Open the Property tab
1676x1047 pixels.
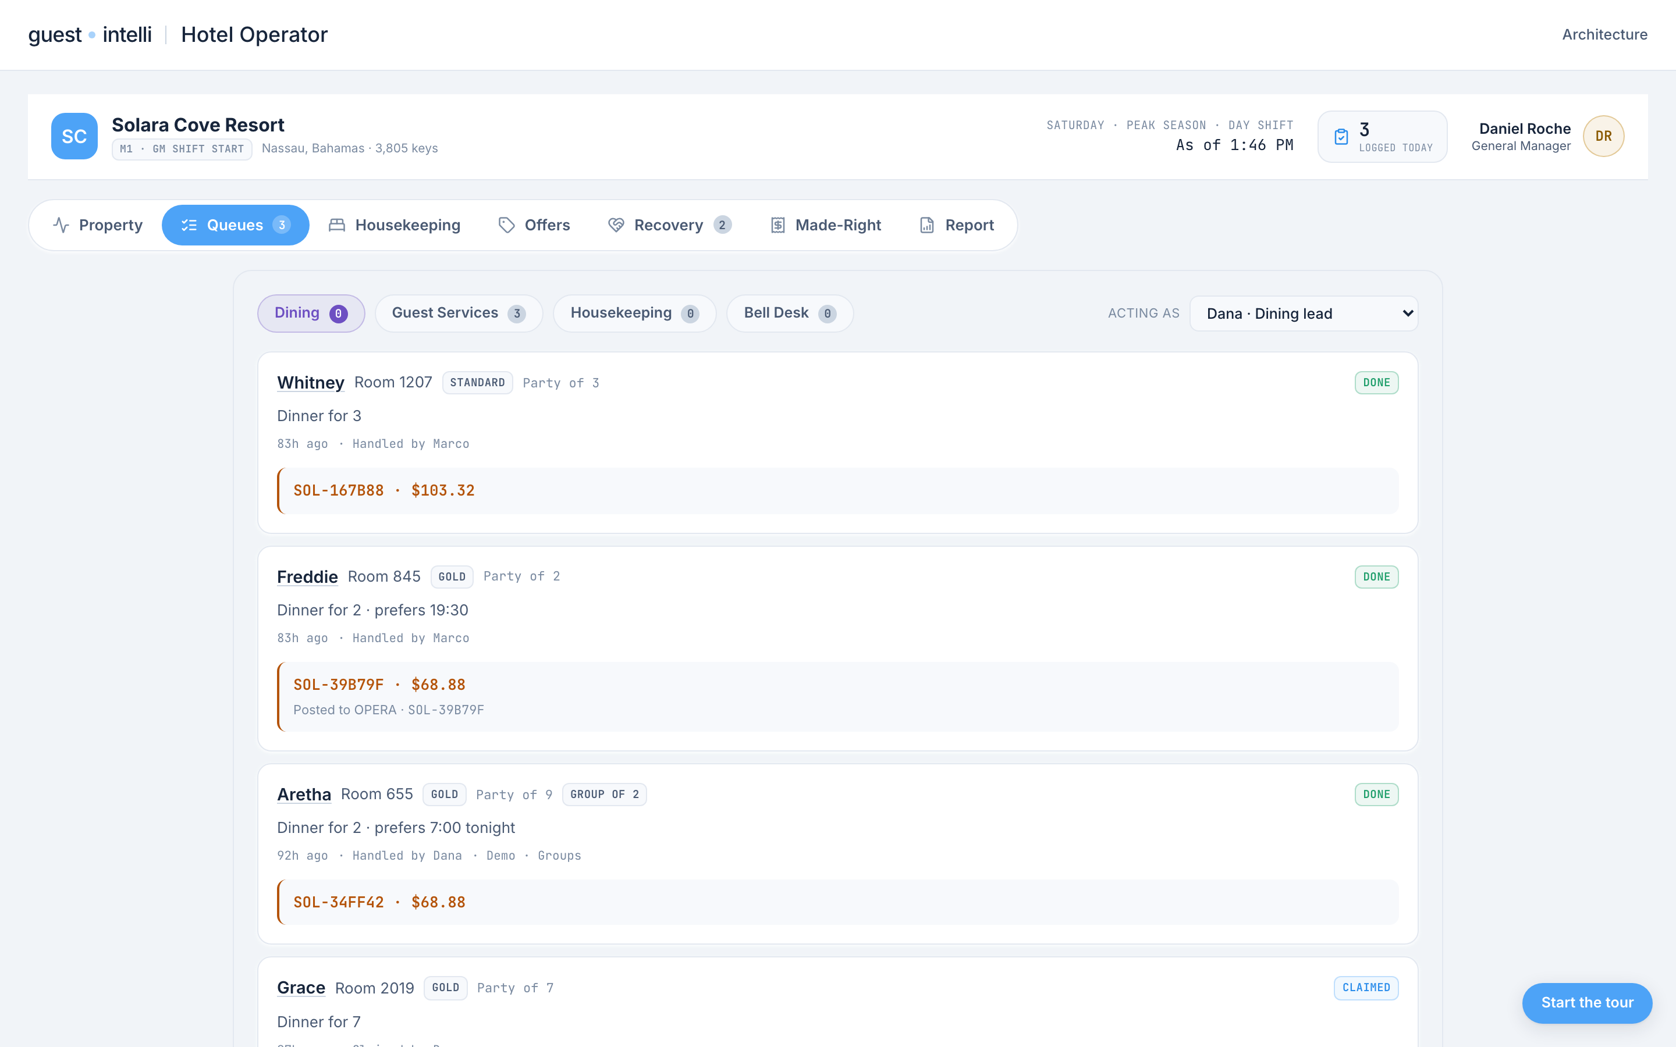[98, 225]
